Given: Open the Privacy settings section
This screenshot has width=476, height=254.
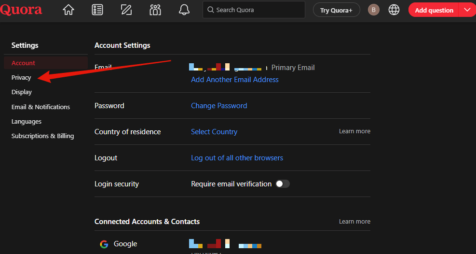Looking at the screenshot, I should (x=21, y=77).
